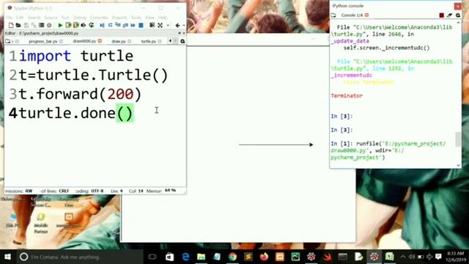
Task: Toggle fullscreen mode toolbar icon
Action: [160, 26]
